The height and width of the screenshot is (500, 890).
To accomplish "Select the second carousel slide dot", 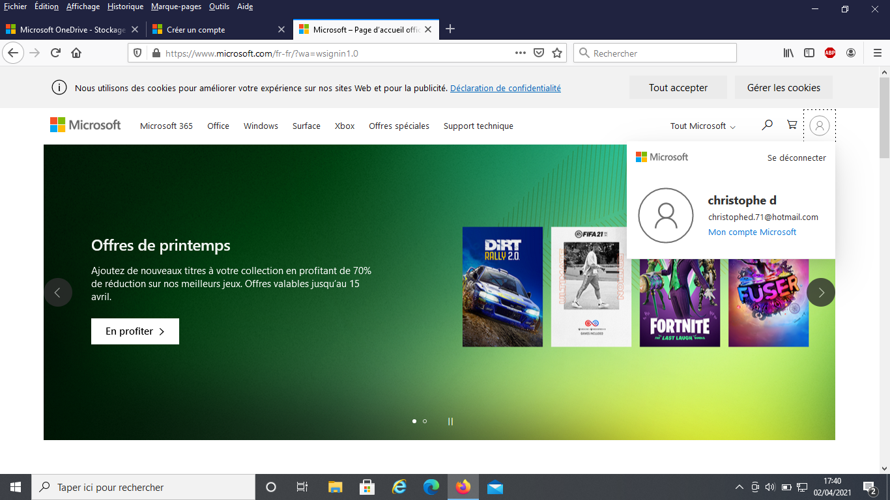I will pos(425,421).
